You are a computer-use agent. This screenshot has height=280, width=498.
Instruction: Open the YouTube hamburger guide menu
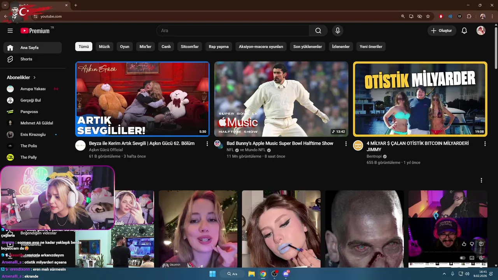pos(10,31)
